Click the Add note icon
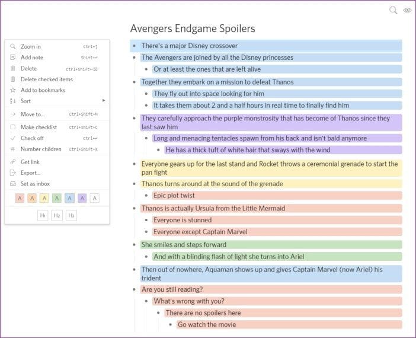This screenshot has width=416, height=338. pyautogui.click(x=12, y=58)
